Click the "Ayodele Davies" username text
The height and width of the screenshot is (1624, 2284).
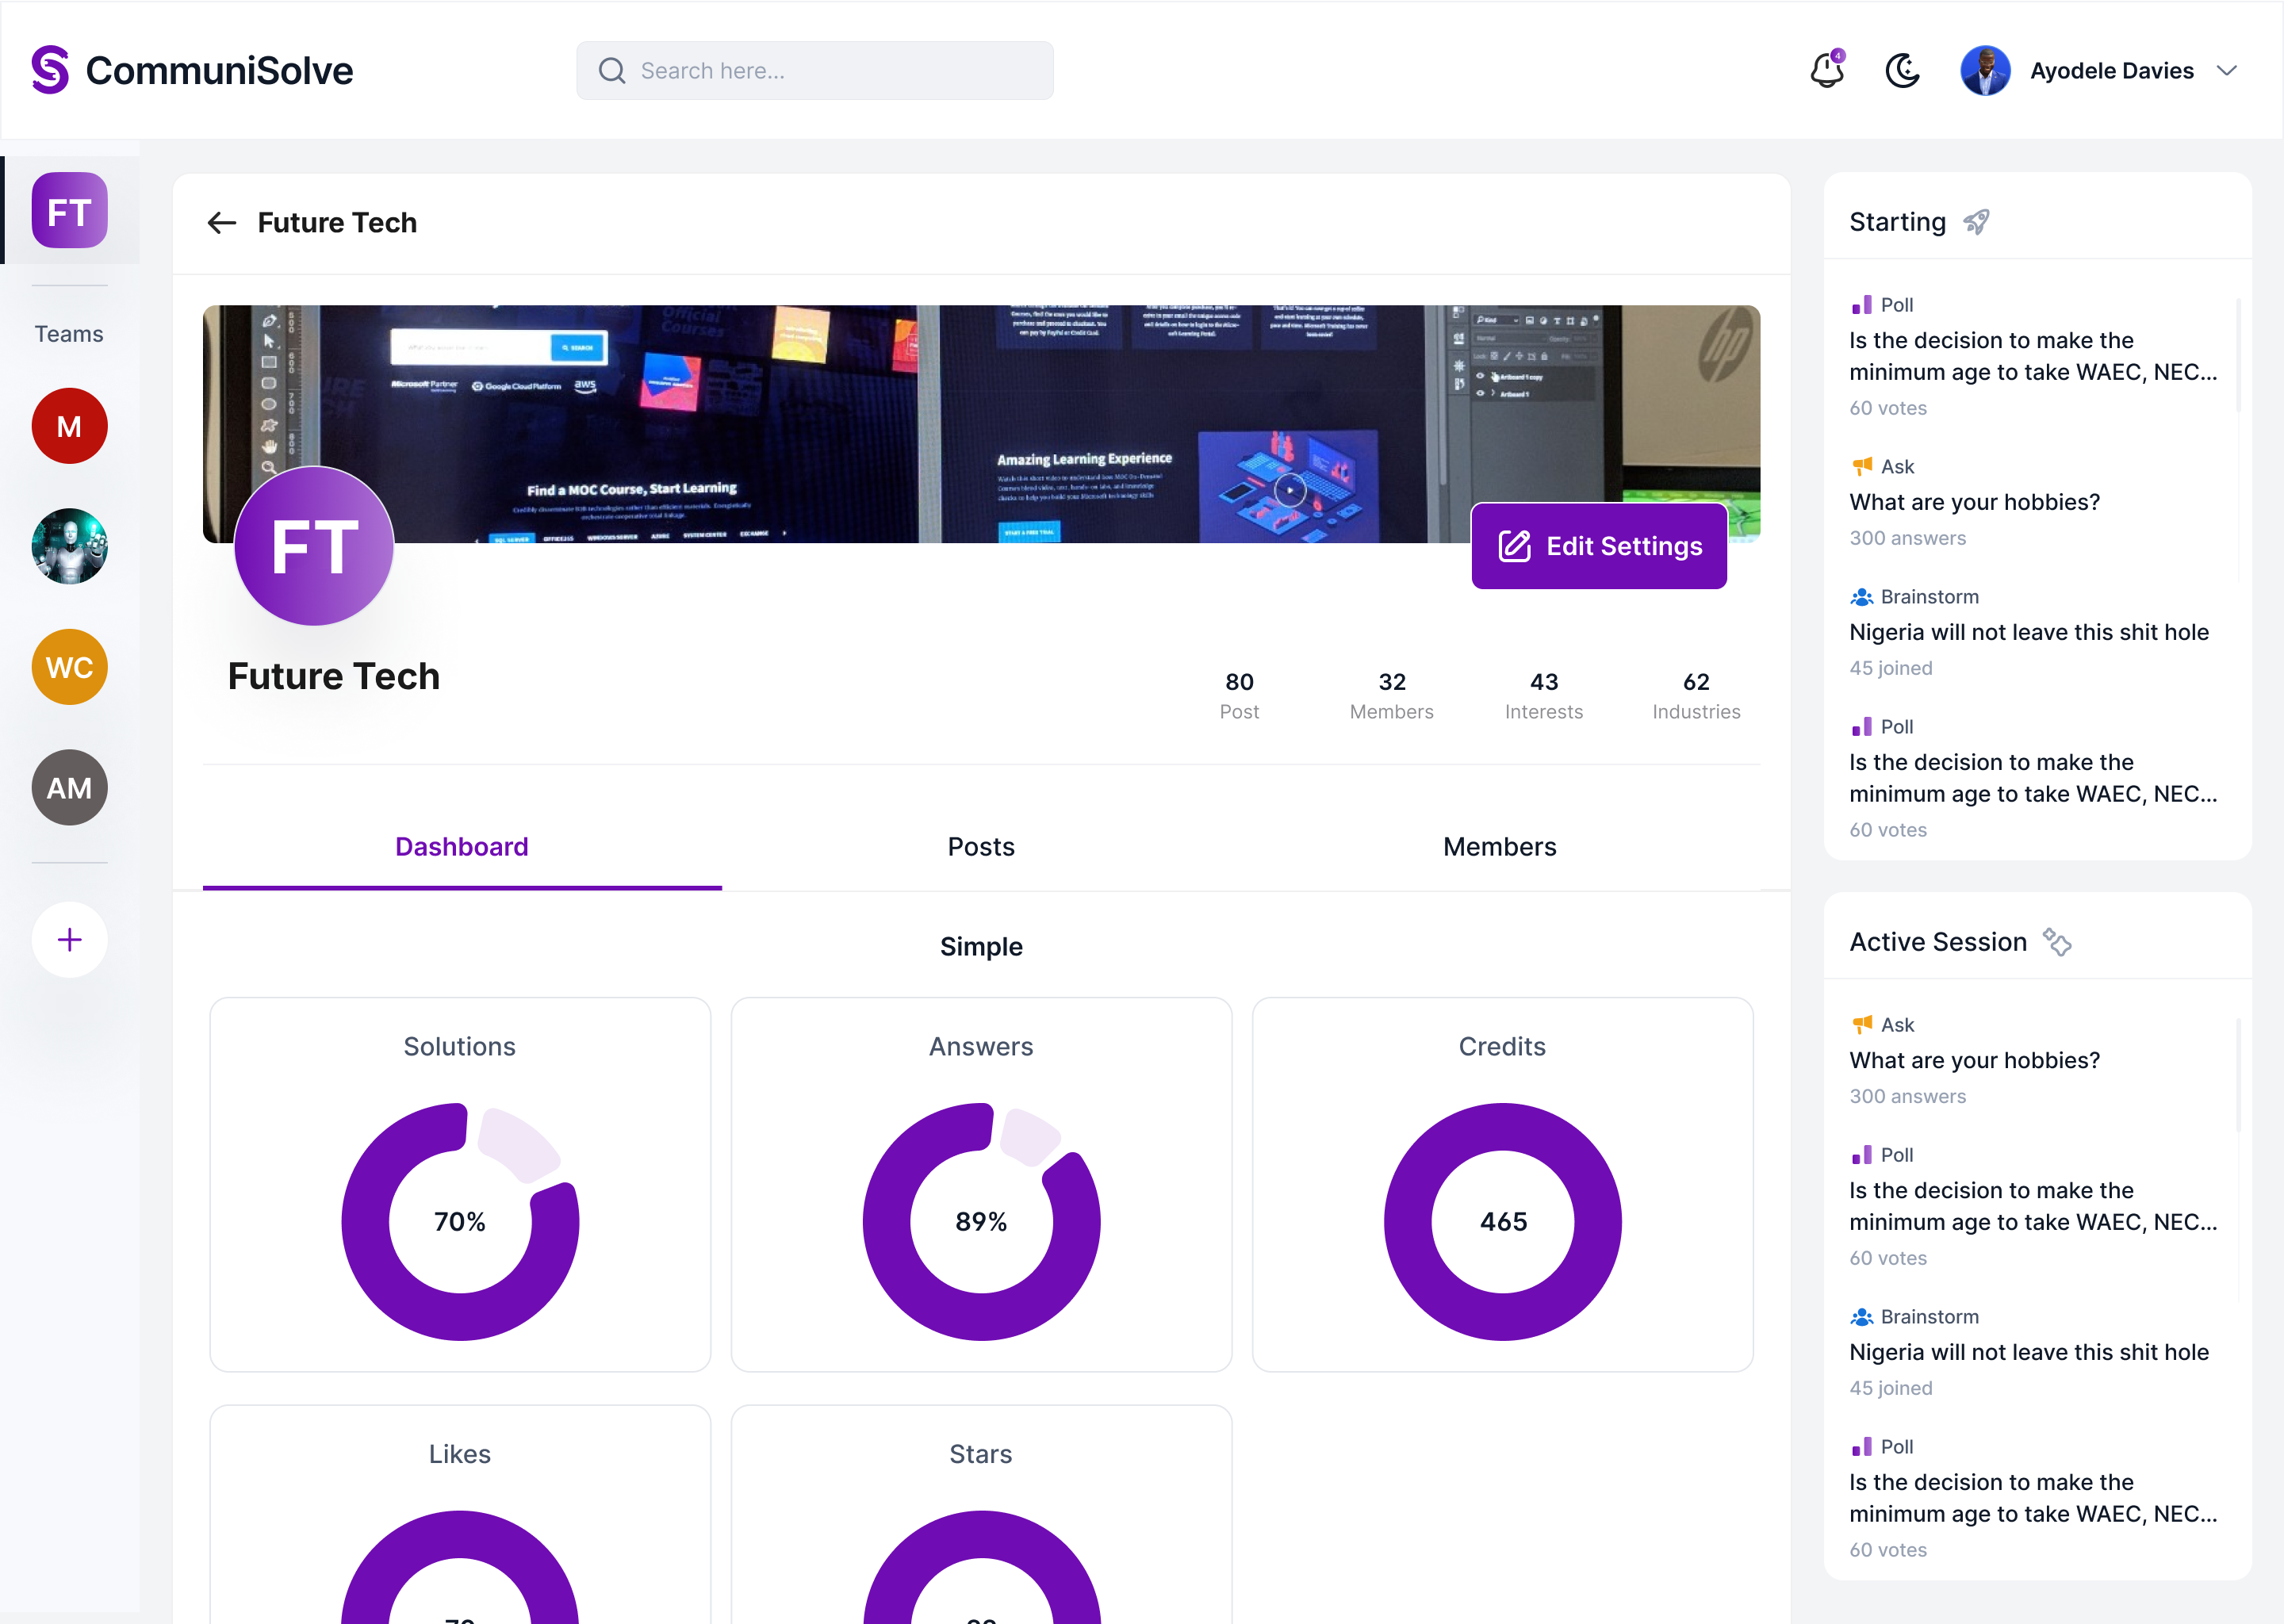[x=2111, y=71]
